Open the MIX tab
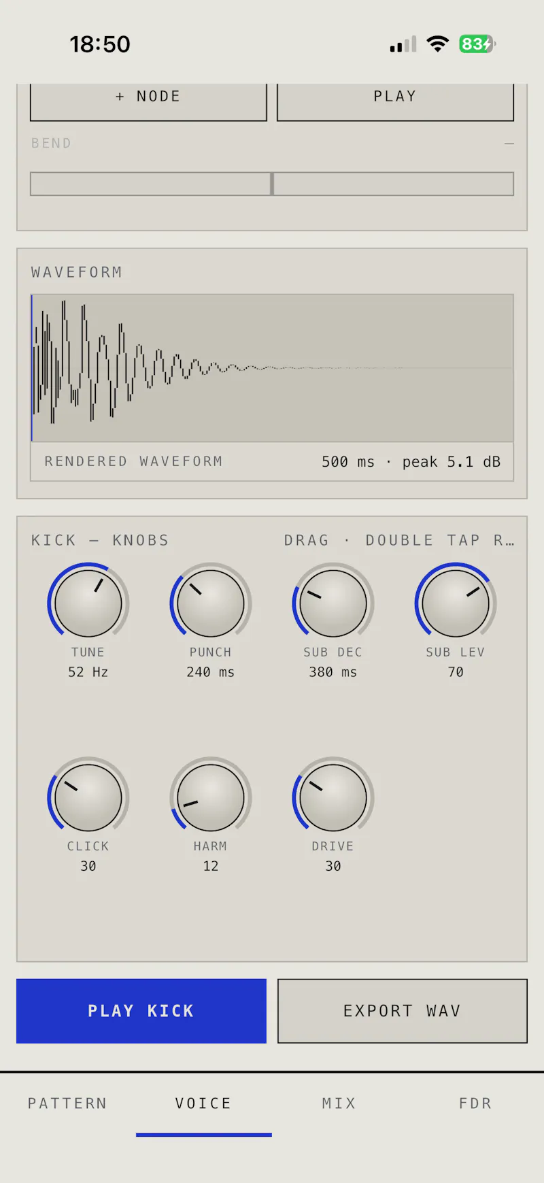The image size is (544, 1183). 340,1103
